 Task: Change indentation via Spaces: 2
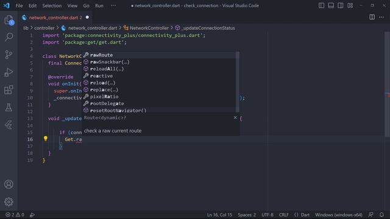pyautogui.click(x=246, y=215)
